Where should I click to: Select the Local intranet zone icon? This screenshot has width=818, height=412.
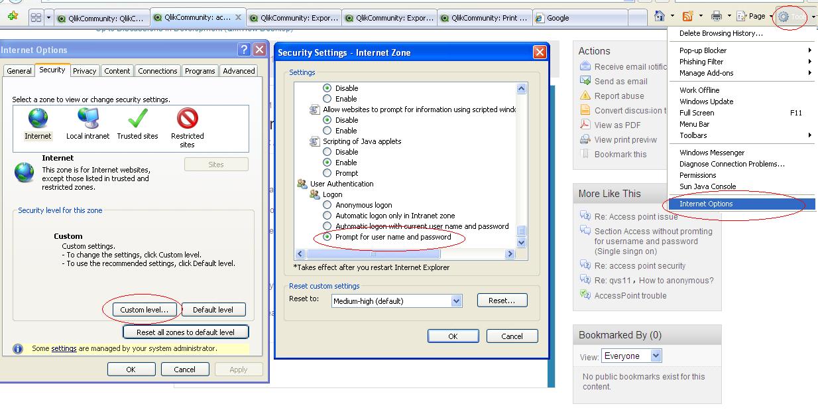pyautogui.click(x=88, y=118)
